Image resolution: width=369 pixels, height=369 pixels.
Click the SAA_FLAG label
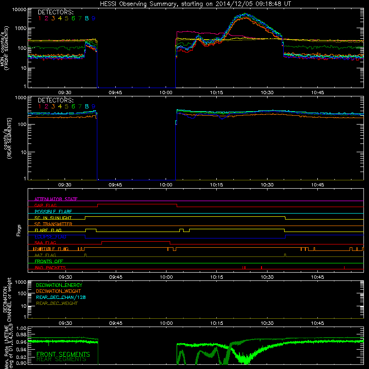pos(45,243)
